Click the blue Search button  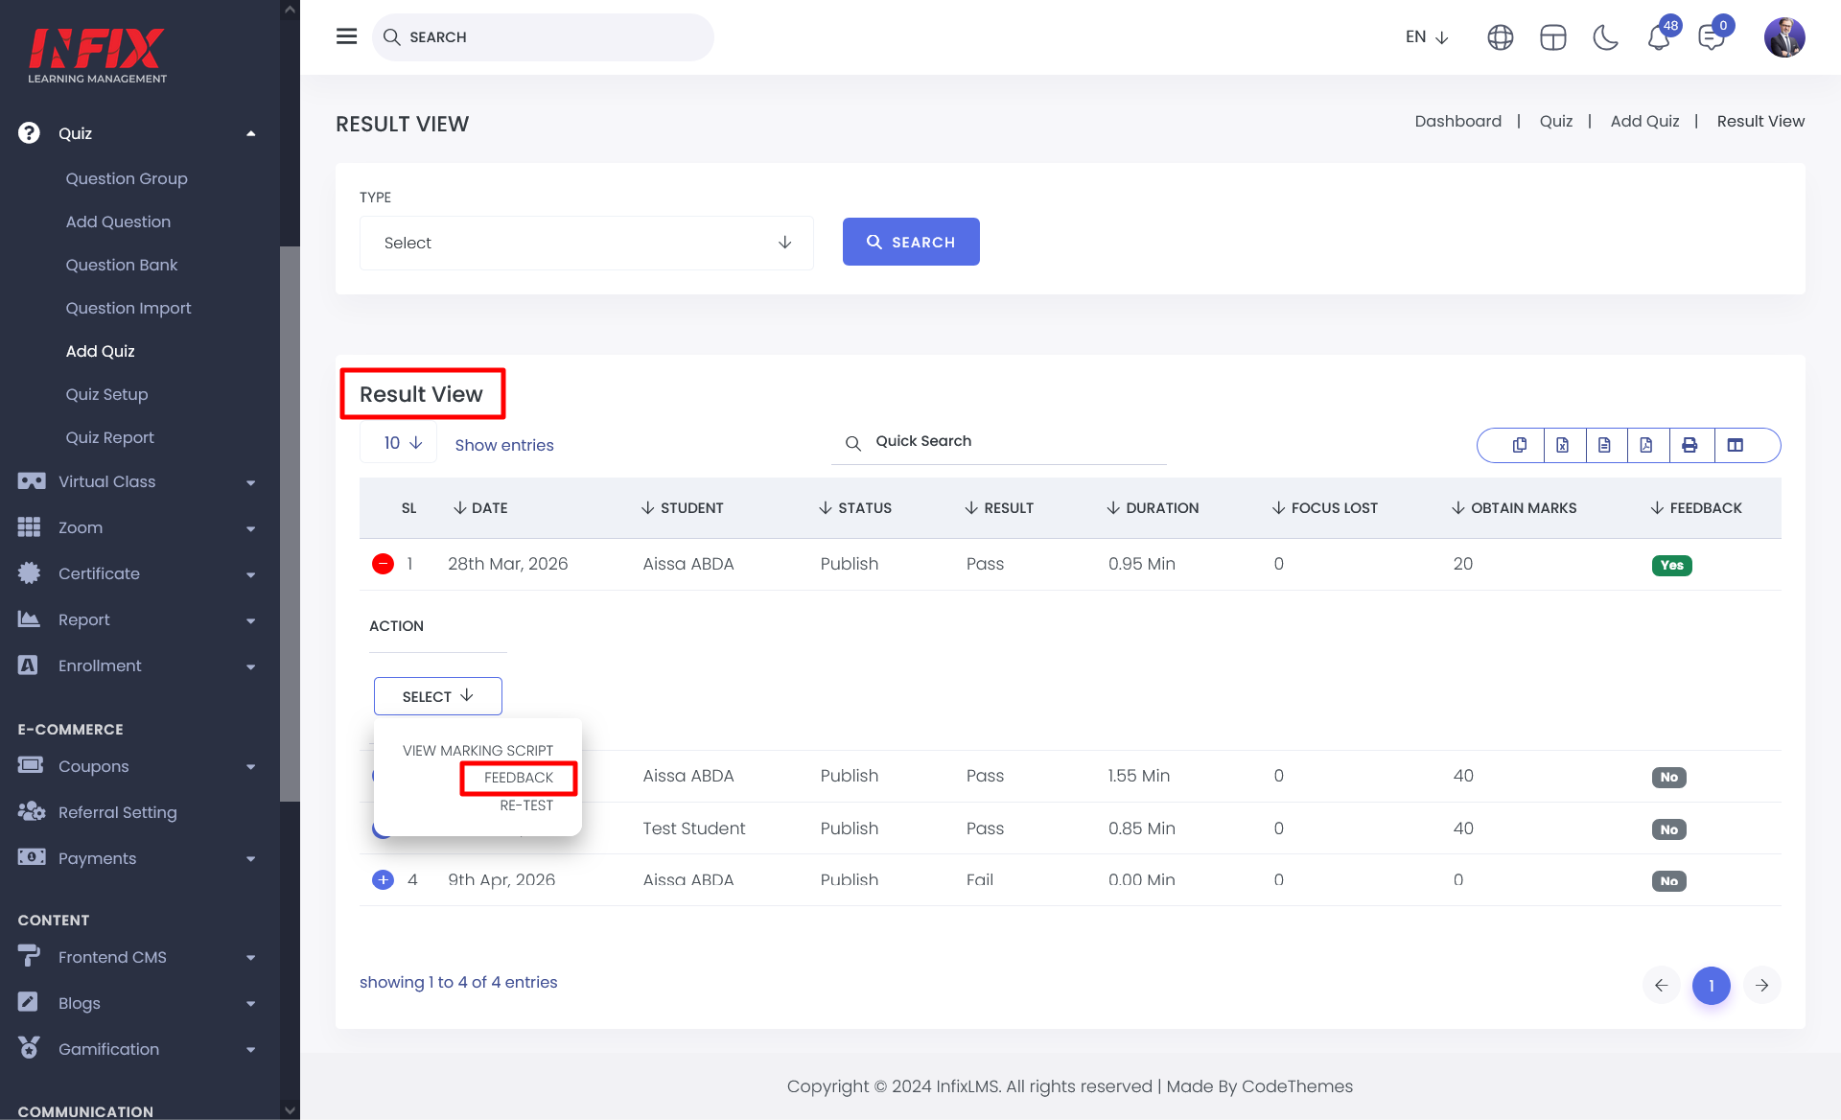[910, 242]
